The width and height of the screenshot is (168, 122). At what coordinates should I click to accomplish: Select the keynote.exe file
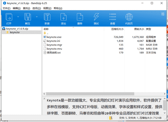pos(54,37)
